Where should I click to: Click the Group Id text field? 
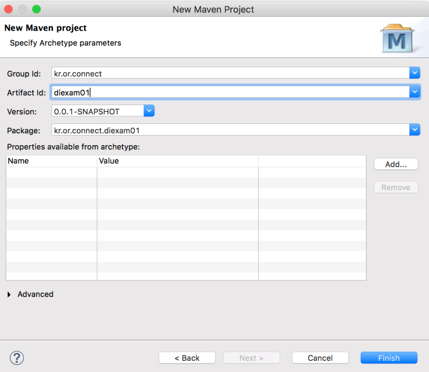point(230,73)
